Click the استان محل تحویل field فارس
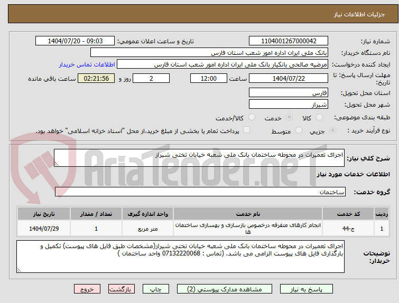The image size is (399, 303). pyautogui.click(x=289, y=92)
